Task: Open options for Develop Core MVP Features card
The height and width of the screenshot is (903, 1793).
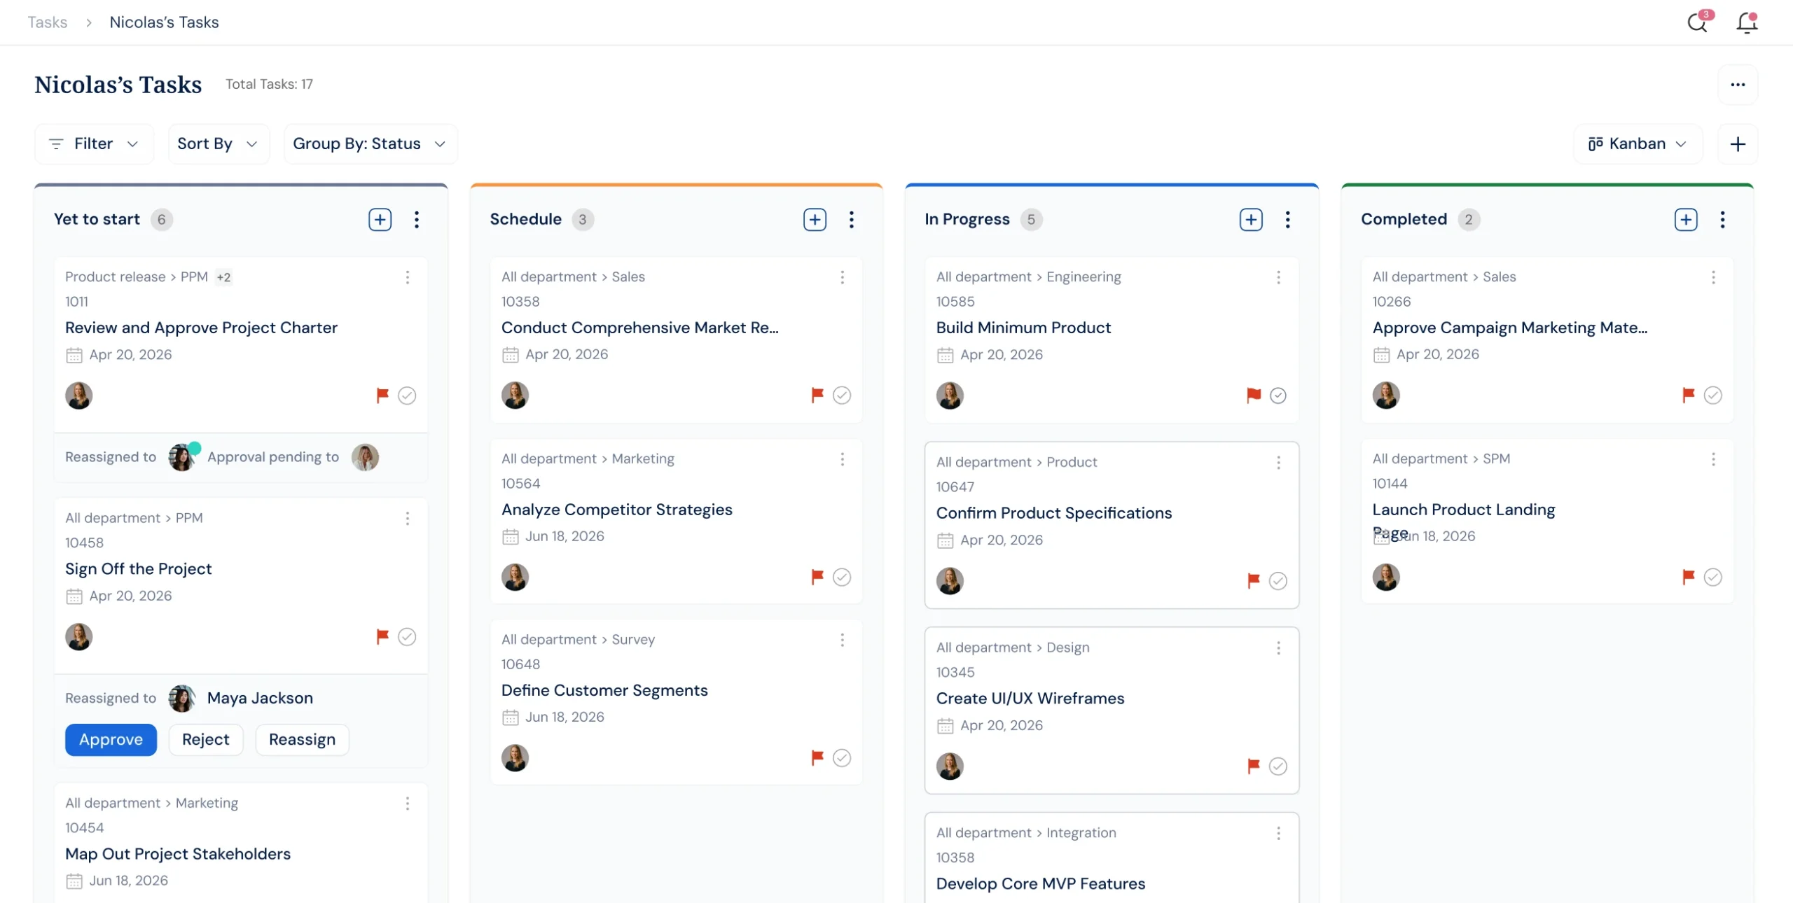Action: 1279,833
